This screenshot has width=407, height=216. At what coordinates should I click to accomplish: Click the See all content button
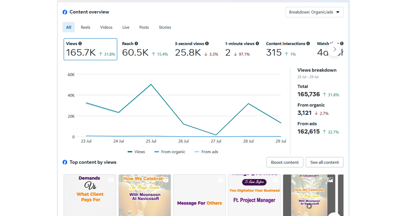pyautogui.click(x=324, y=162)
